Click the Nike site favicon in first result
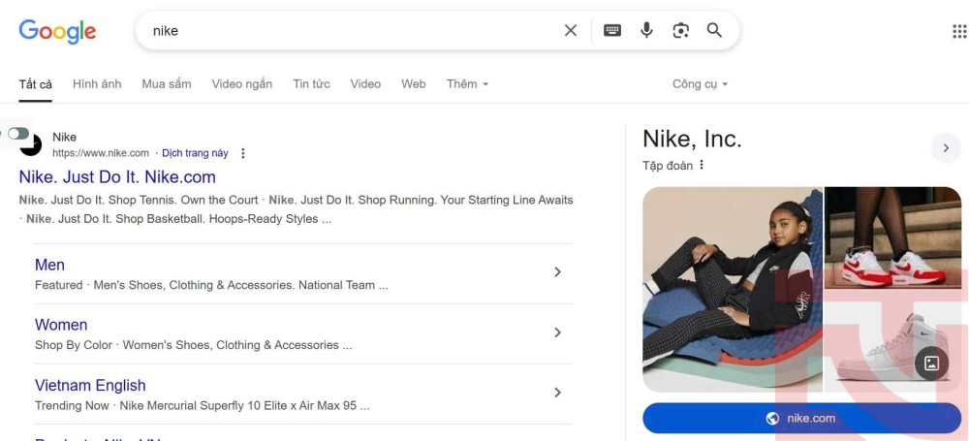This screenshot has height=441, width=969. (31, 145)
